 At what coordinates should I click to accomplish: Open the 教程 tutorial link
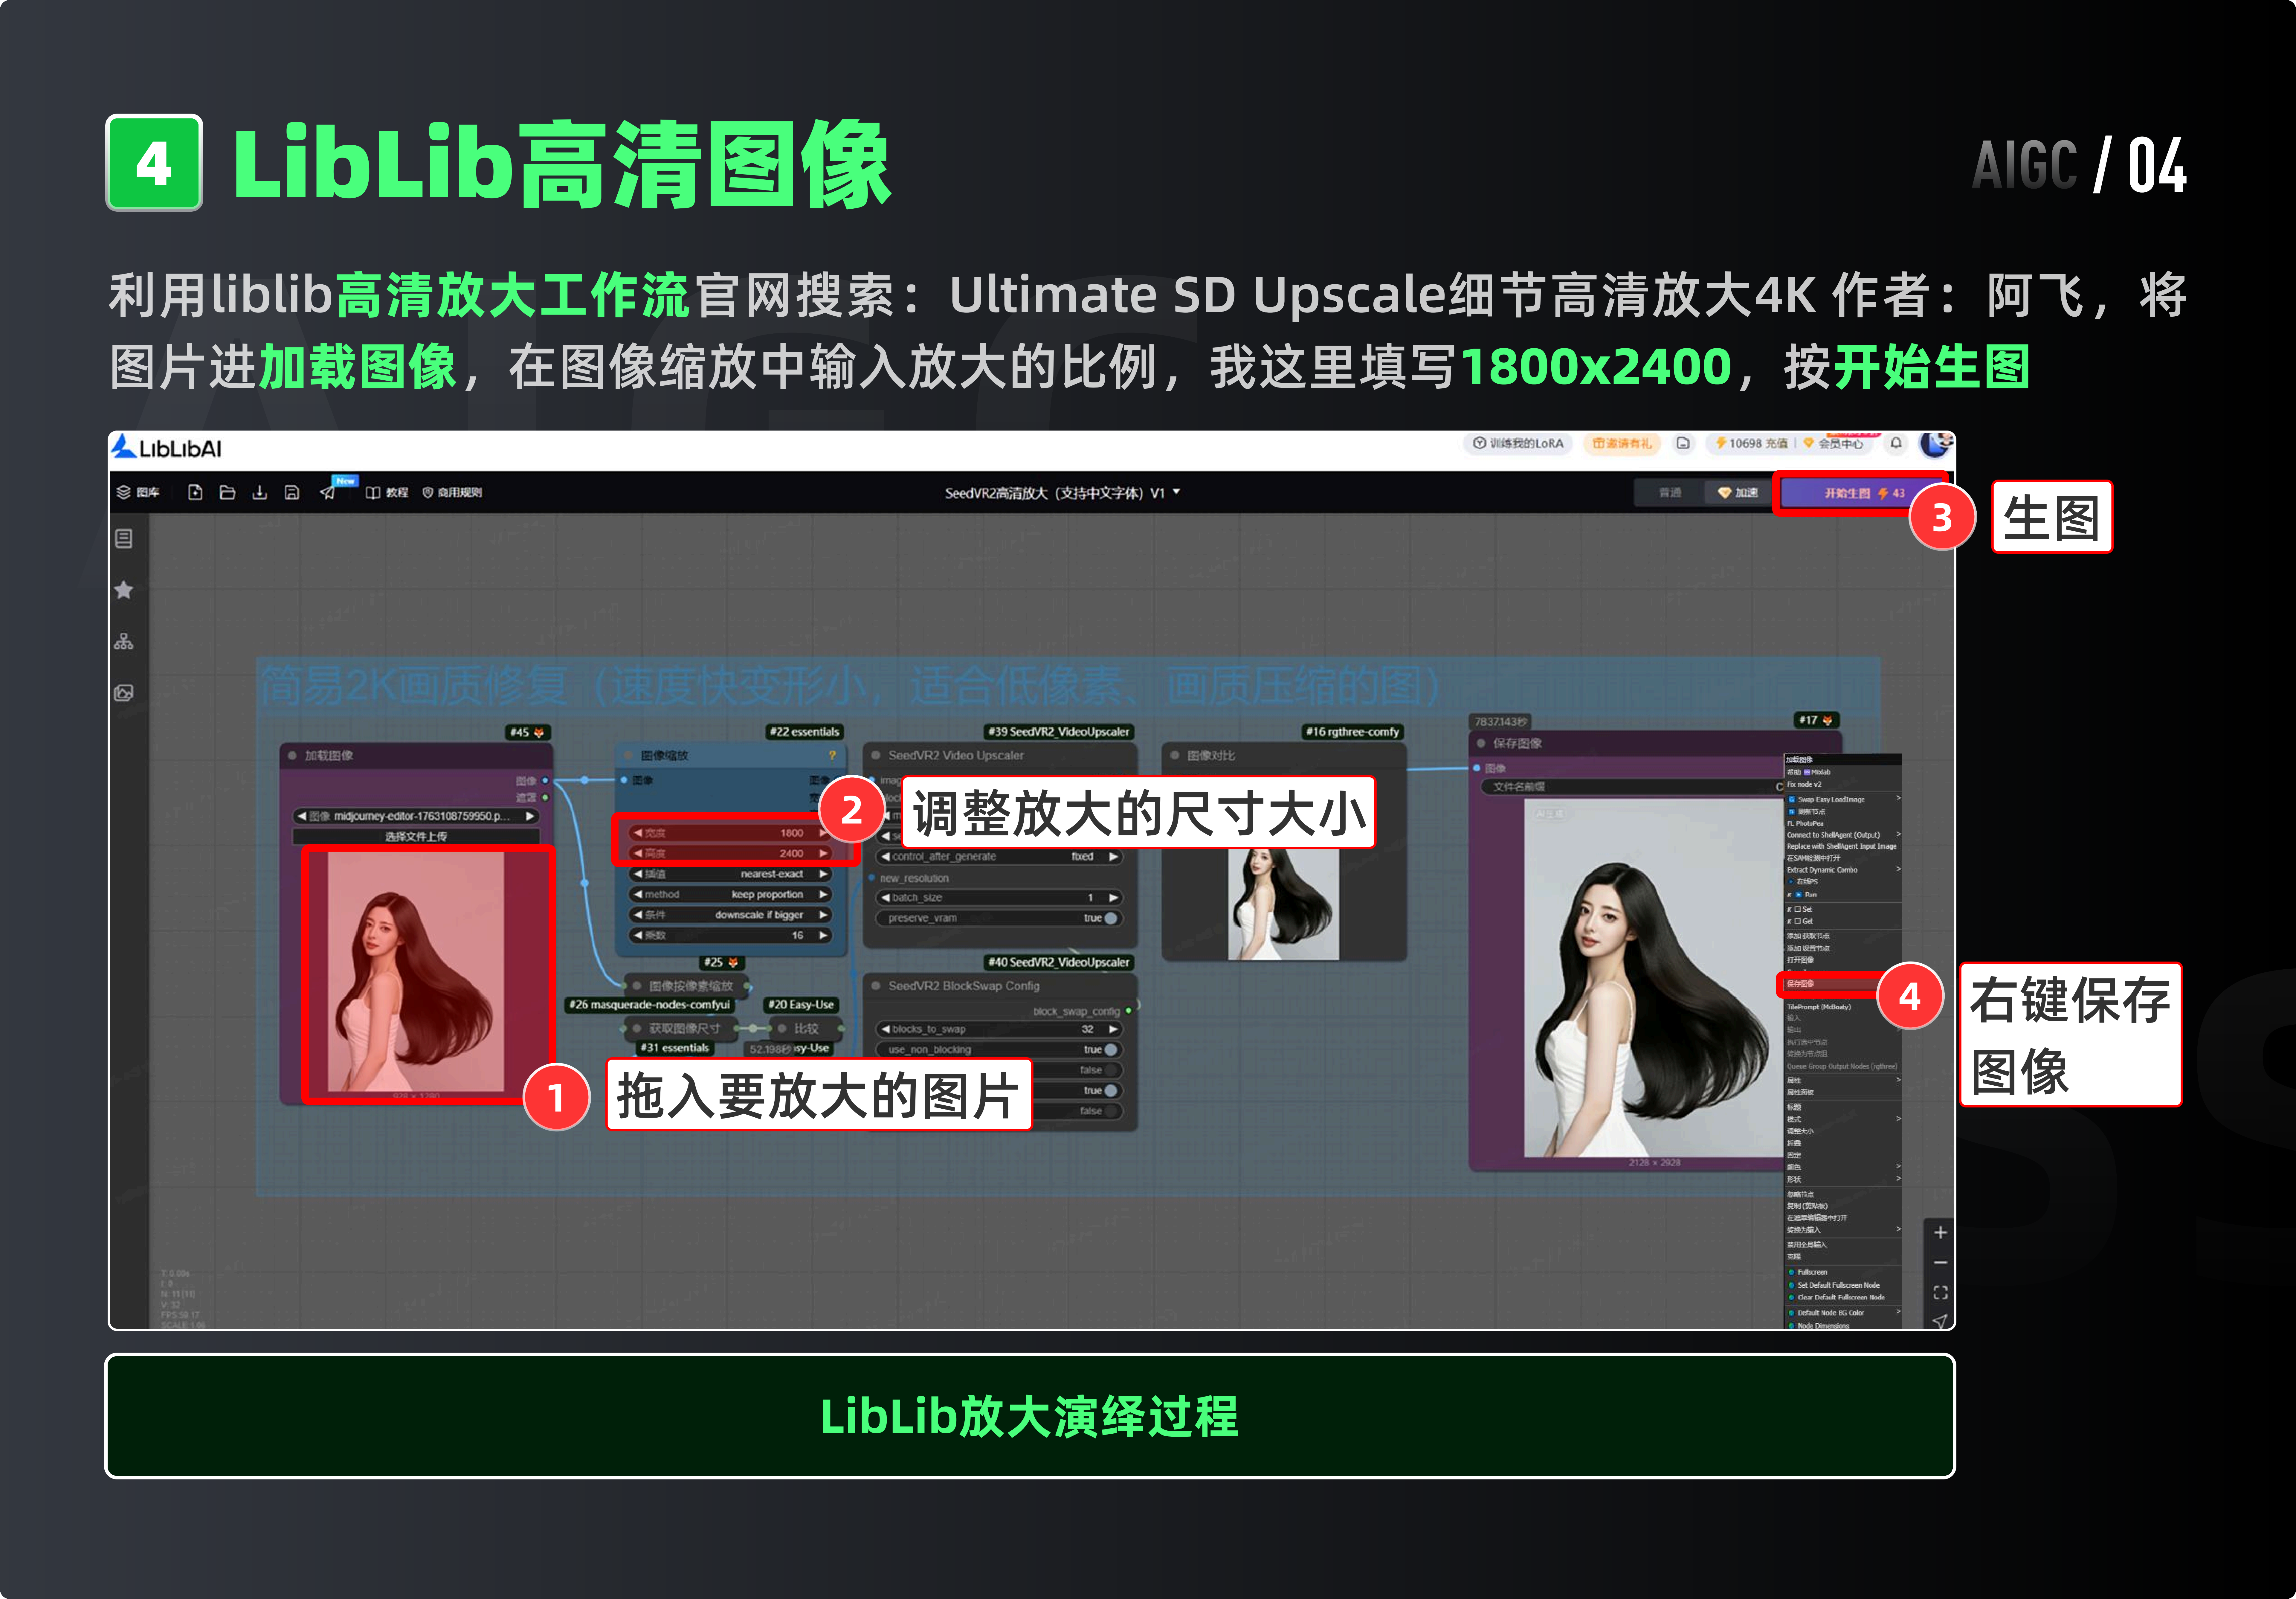pos(387,492)
